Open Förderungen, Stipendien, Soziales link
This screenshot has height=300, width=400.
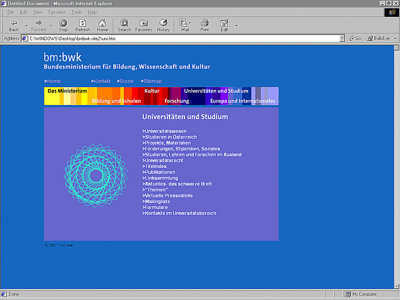(181, 149)
